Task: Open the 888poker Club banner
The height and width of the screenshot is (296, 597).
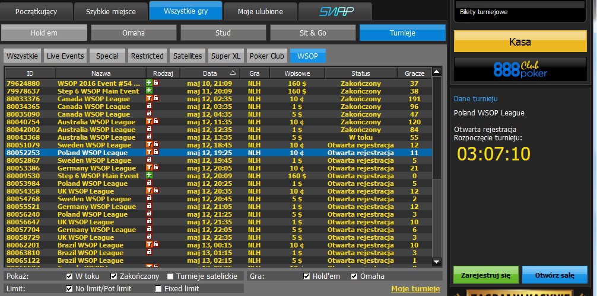Action: [x=520, y=69]
